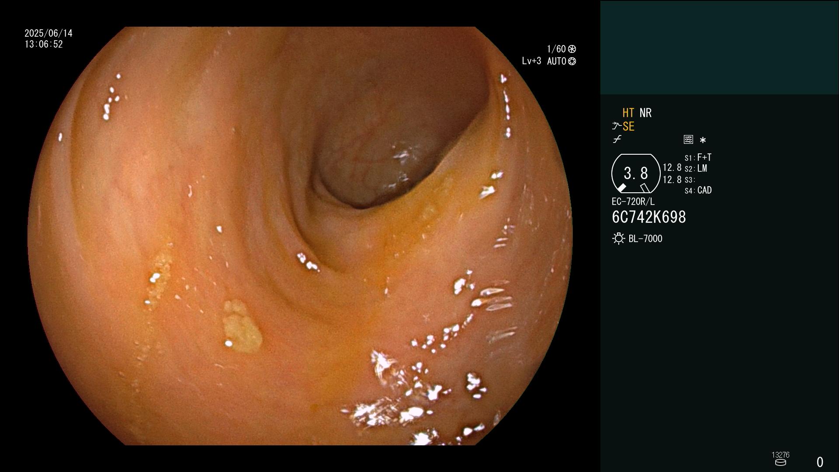Select the orange HT indicator
The width and height of the screenshot is (839, 472).
tap(628, 113)
